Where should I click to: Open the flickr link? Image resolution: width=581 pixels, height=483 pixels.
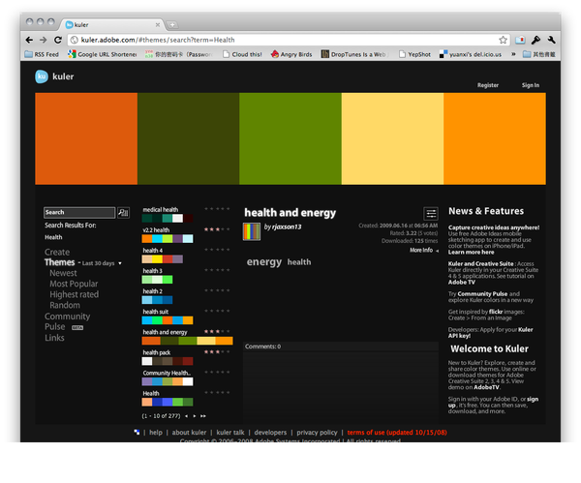pyautogui.click(x=496, y=312)
